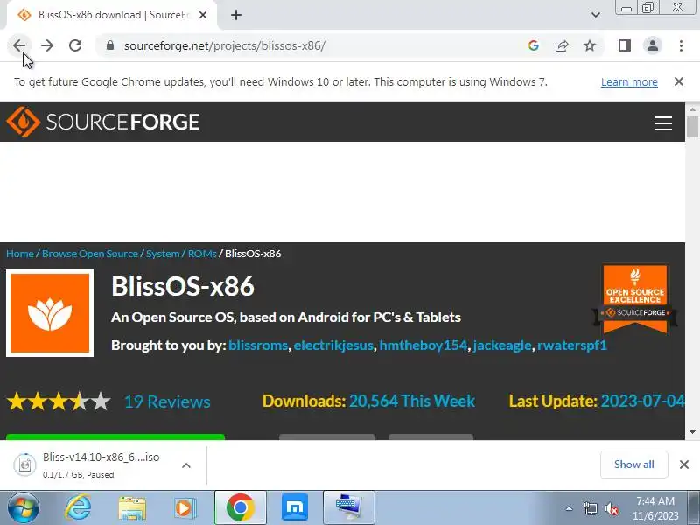Screen dimensions: 700x525
Task: Launch Internet Explorer from taskbar
Action: point(78,507)
